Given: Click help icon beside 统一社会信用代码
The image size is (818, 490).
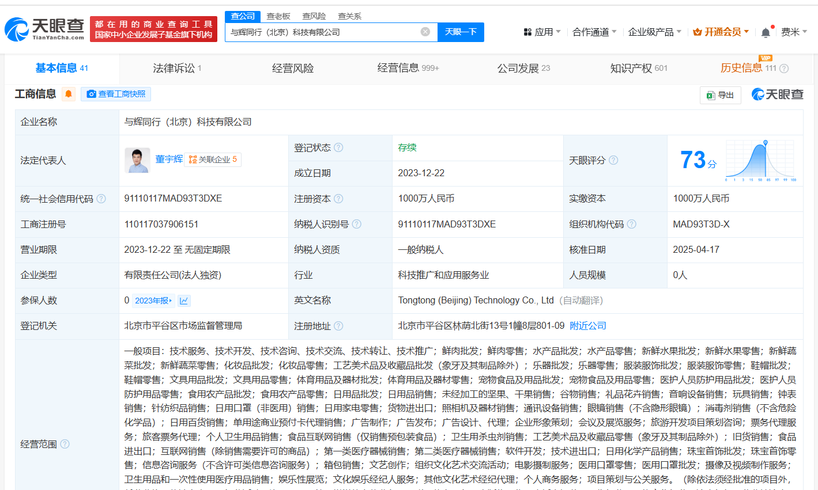Looking at the screenshot, I should coord(101,199).
